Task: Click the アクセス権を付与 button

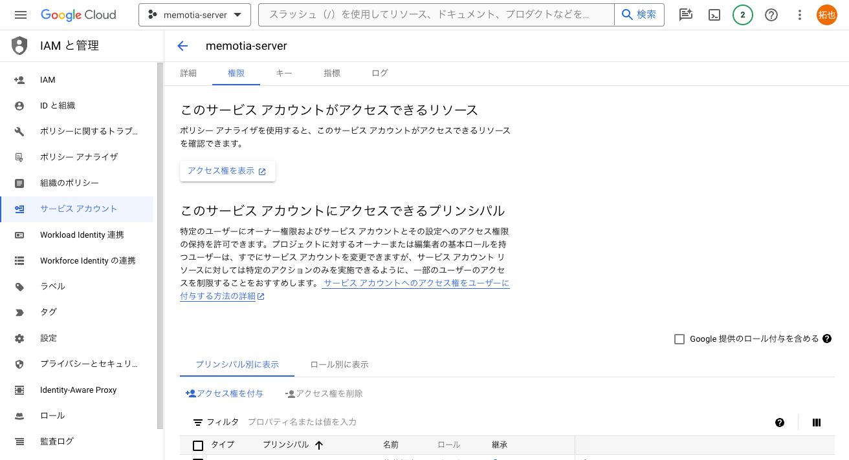Action: tap(225, 393)
